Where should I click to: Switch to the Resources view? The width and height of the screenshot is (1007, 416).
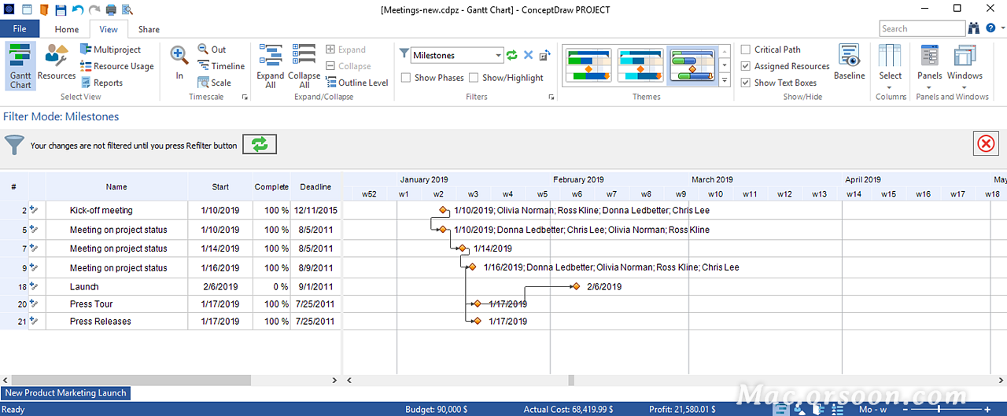coord(57,63)
